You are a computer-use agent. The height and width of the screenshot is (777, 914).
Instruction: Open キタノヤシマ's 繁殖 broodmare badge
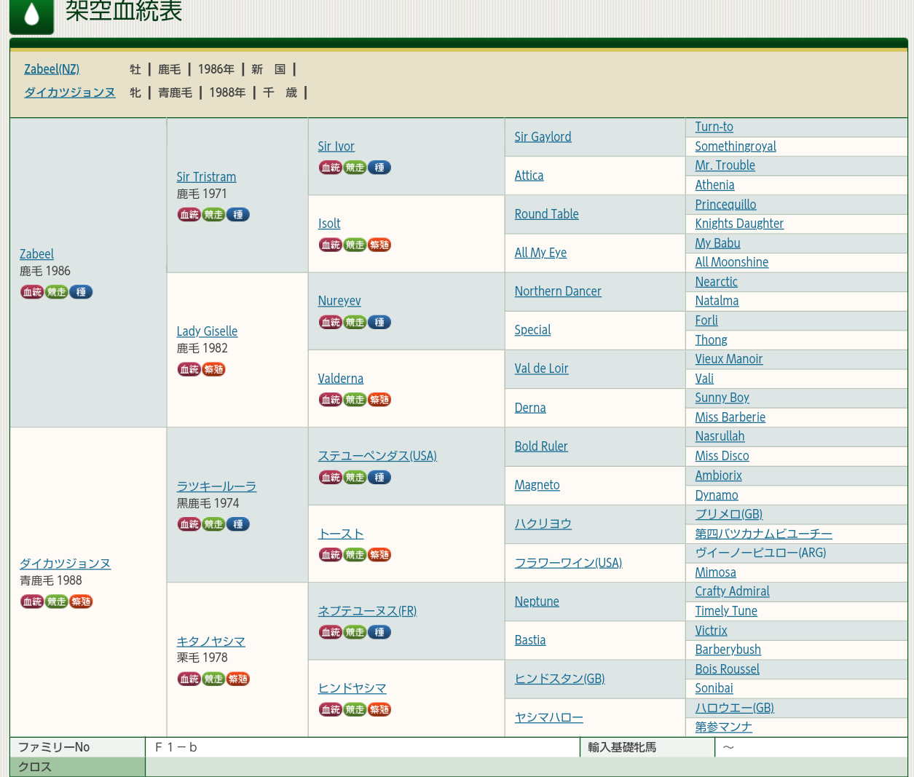[x=238, y=679]
